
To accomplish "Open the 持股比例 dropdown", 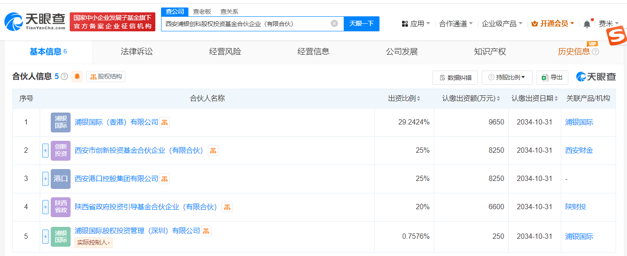I will click(x=507, y=78).
